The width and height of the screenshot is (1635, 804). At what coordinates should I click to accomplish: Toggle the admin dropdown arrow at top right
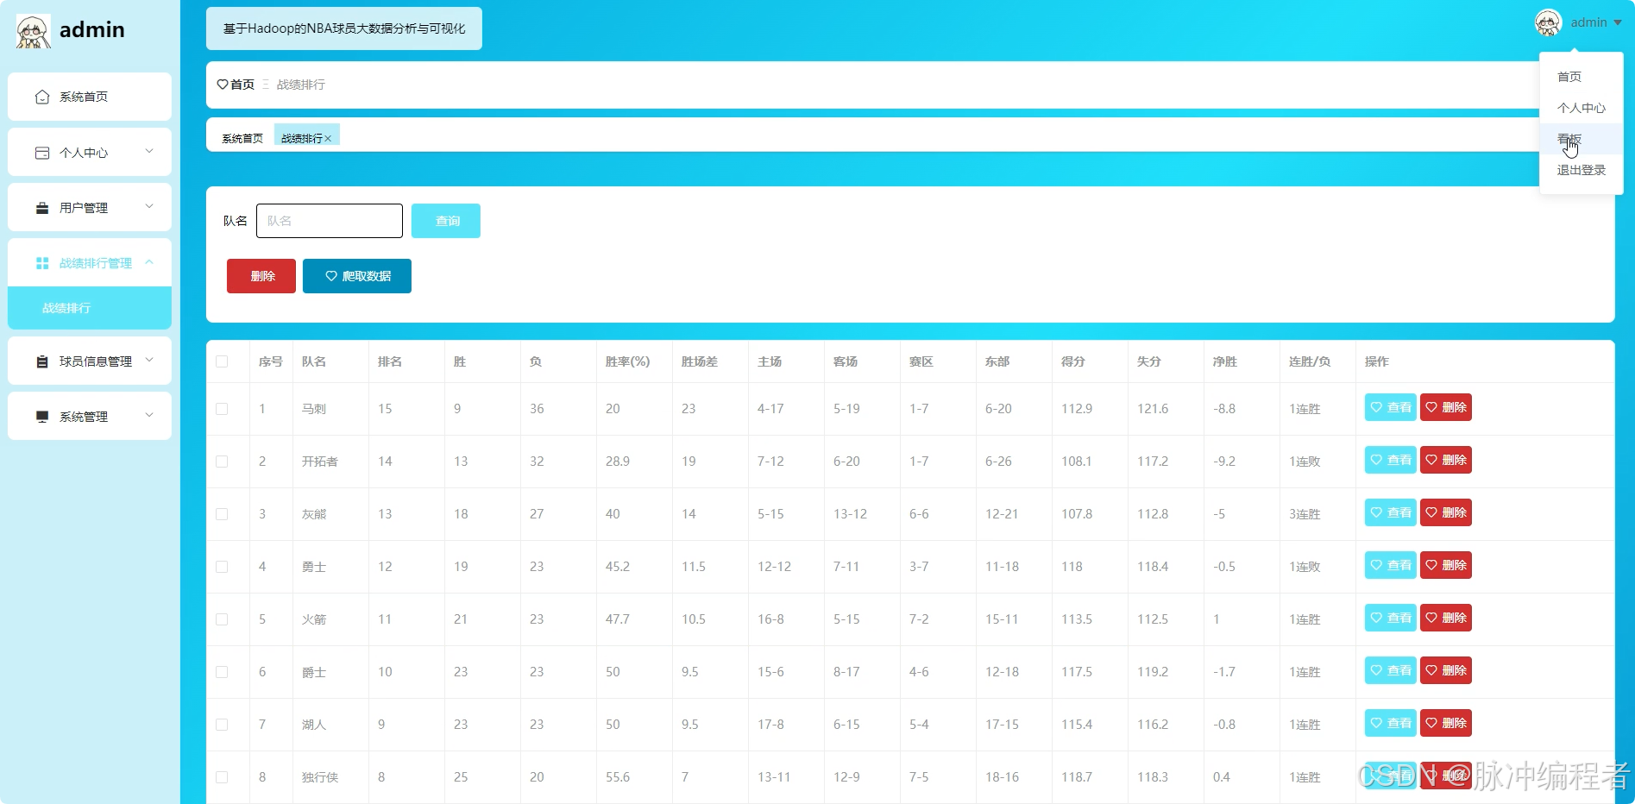pos(1617,23)
